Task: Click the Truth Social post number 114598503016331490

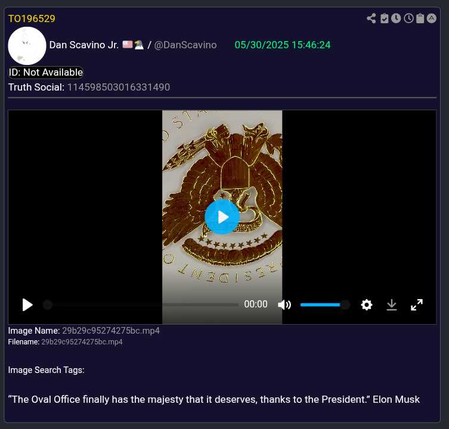Action: click(118, 87)
